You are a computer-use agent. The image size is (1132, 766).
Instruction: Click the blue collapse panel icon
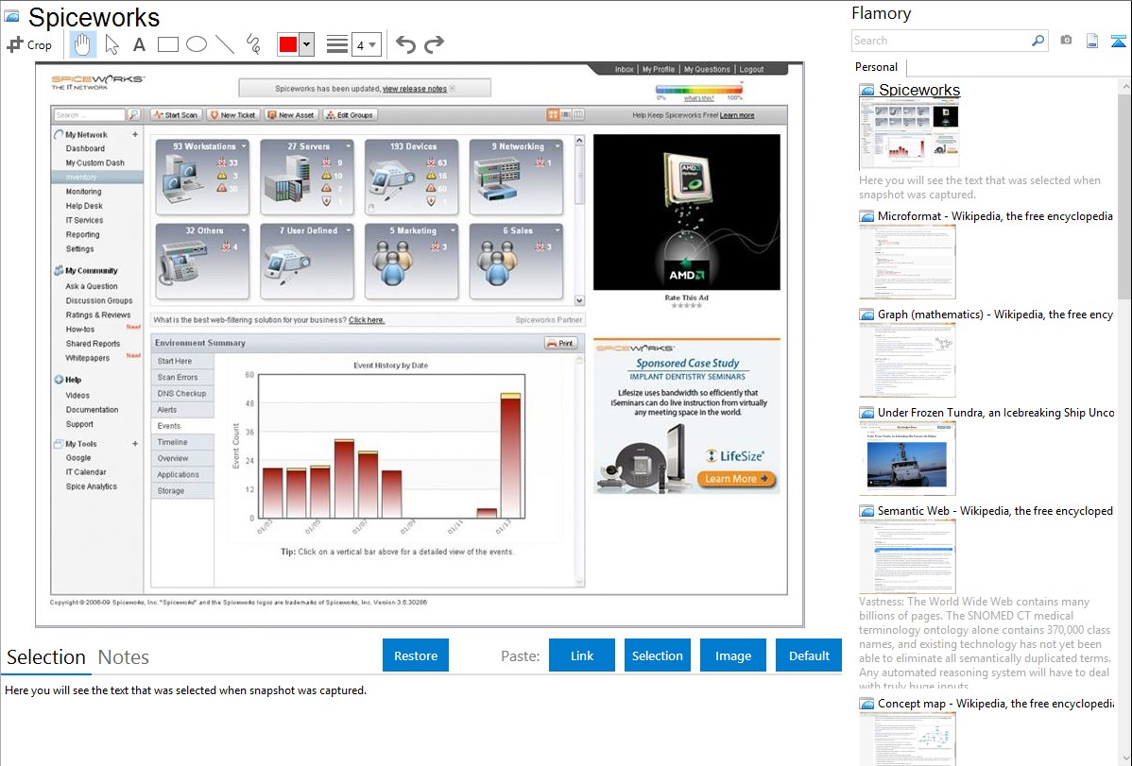click(x=1118, y=41)
